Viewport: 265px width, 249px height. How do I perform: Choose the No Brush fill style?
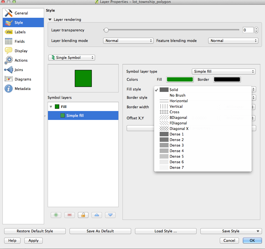[177, 95]
